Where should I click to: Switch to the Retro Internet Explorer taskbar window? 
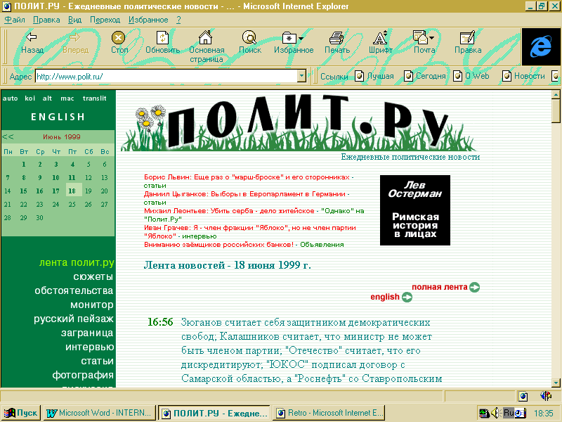pos(329,413)
